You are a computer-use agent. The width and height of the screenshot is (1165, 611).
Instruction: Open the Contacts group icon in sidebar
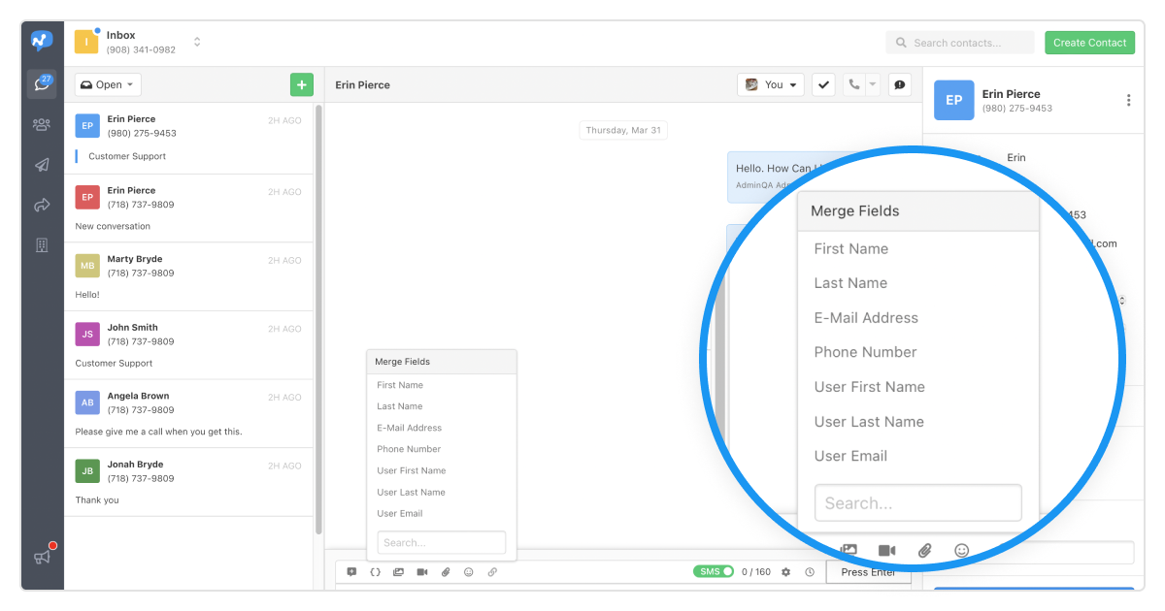coord(42,124)
